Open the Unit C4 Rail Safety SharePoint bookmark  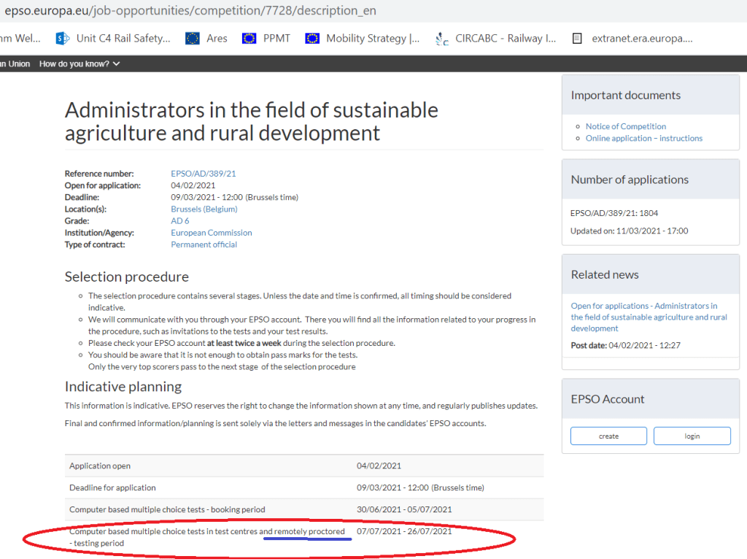click(113, 39)
